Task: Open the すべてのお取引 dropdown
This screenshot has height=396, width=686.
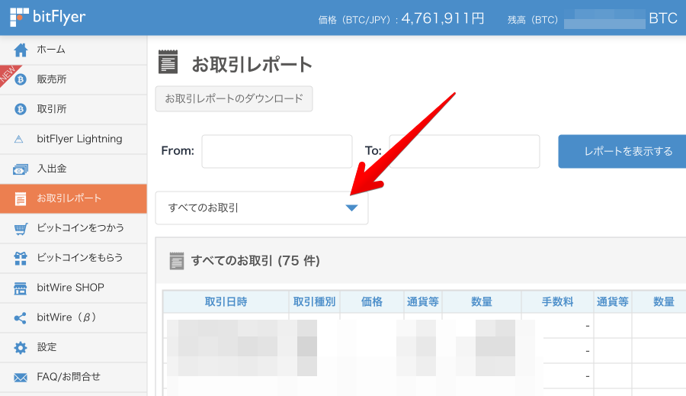Action: pos(261,208)
